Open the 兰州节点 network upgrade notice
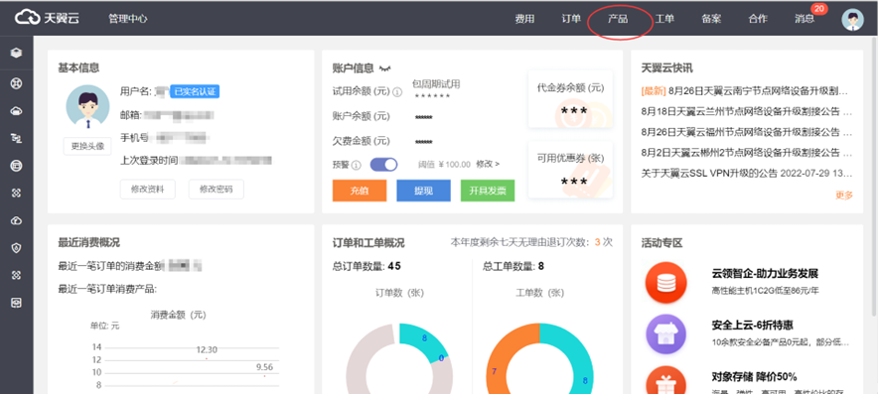 click(x=747, y=111)
